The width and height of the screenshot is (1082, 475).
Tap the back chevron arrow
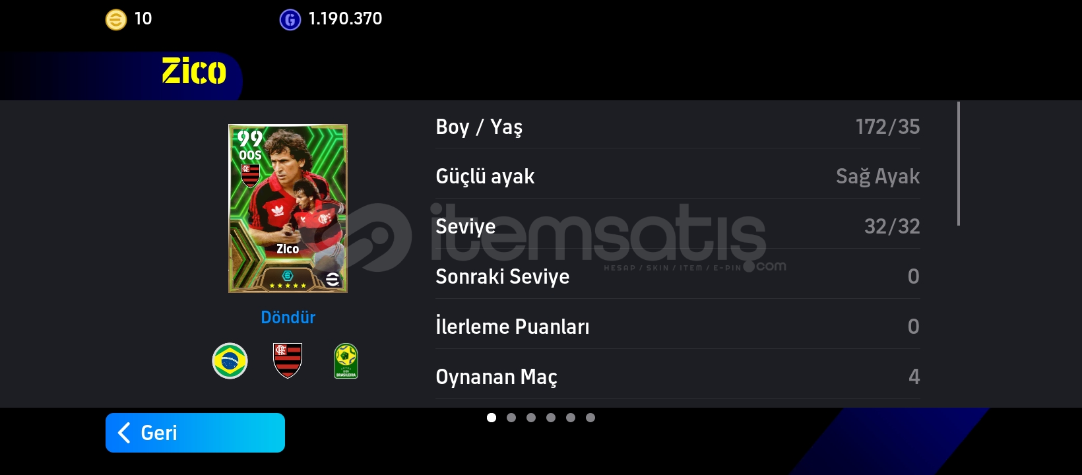[123, 433]
